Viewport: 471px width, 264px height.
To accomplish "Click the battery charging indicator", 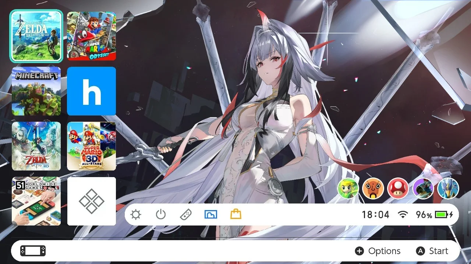I will pyautogui.click(x=444, y=215).
